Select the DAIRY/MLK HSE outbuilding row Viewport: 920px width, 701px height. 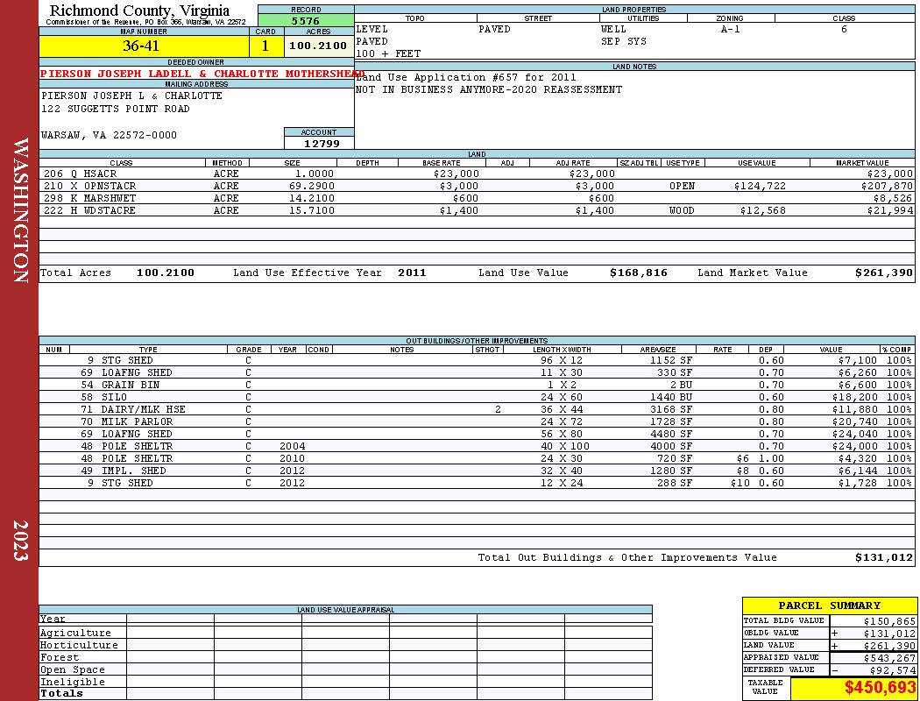pyautogui.click(x=477, y=409)
